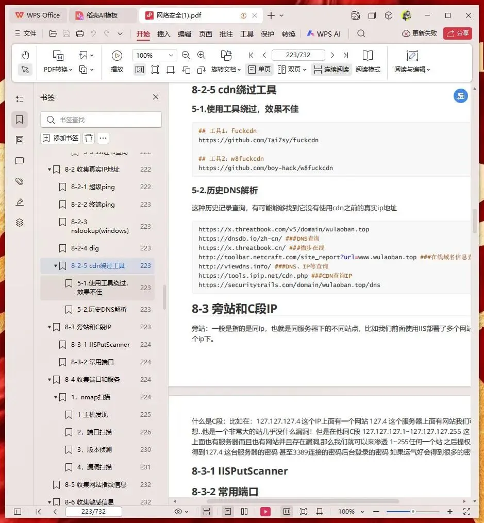Open the thumbnails panel in sidebar
Image resolution: width=484 pixels, height=523 pixels.
[20, 140]
